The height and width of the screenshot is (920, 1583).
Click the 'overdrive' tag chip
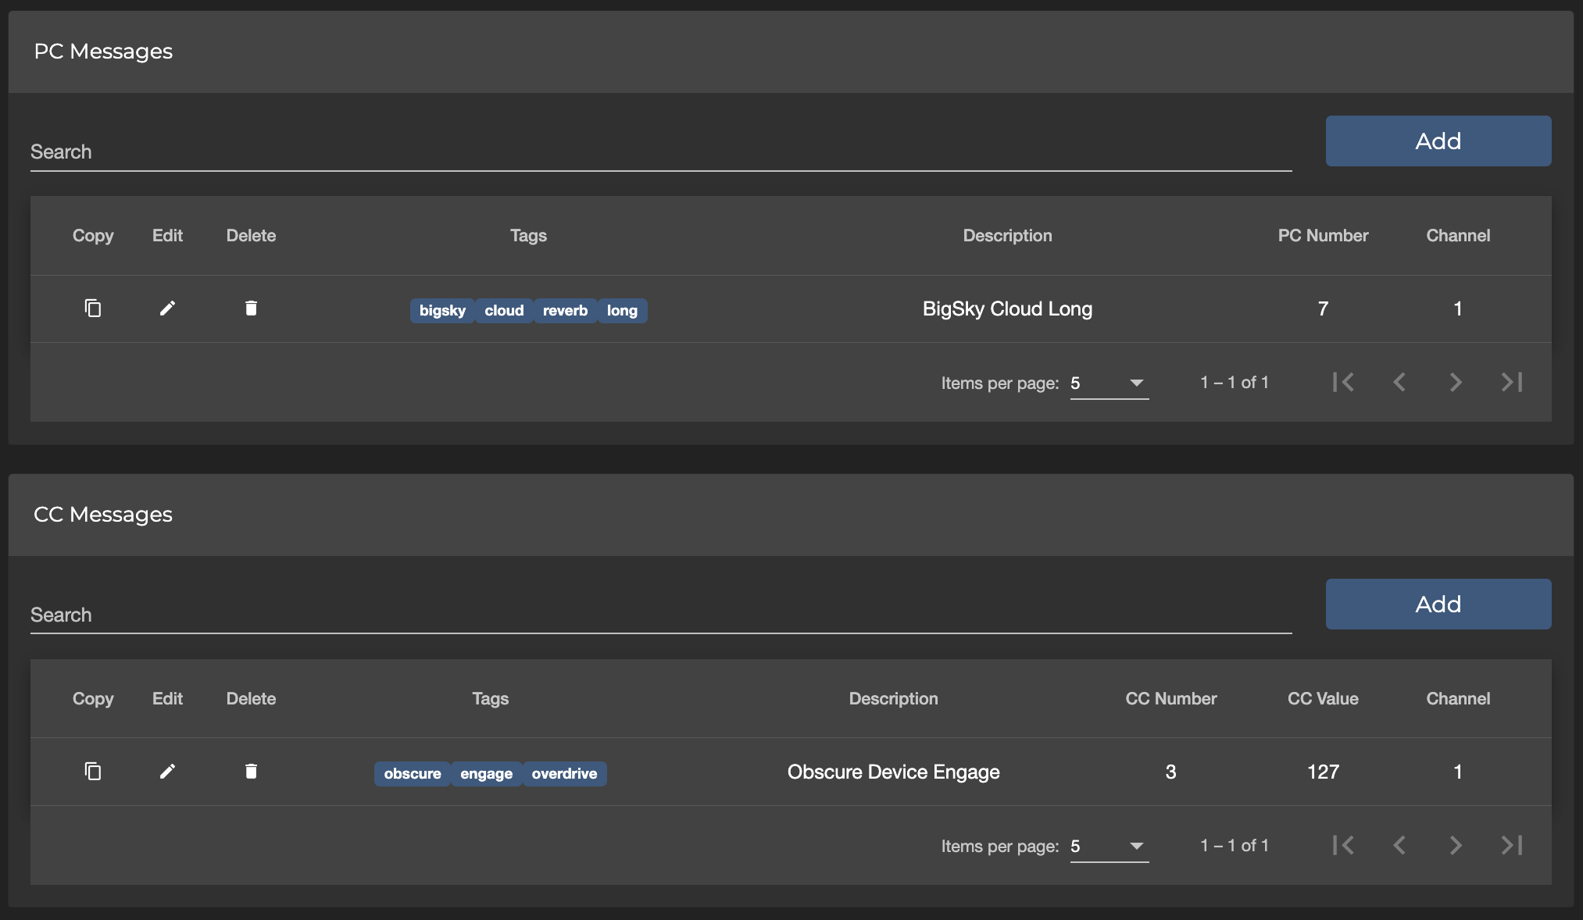point(564,774)
